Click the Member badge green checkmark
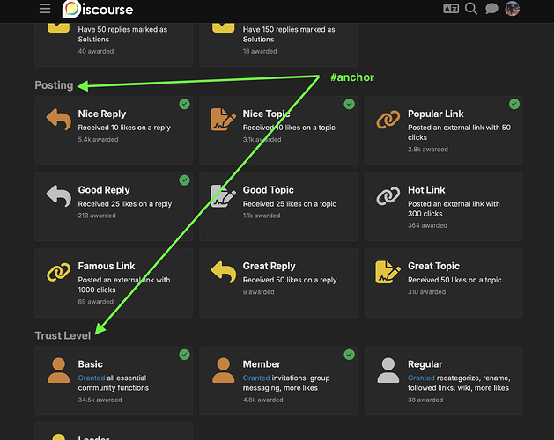This screenshot has width=554, height=440. (349, 355)
